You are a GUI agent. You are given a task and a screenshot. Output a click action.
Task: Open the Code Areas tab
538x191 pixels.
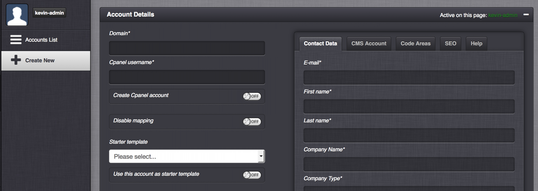point(415,44)
